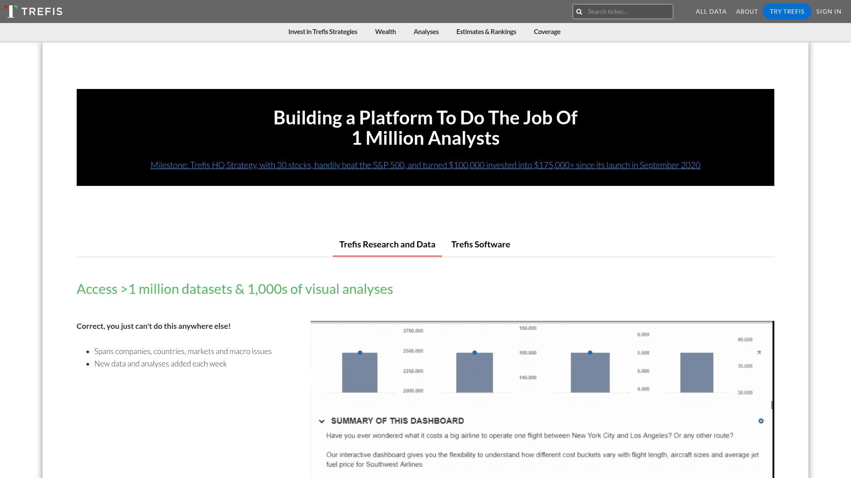Image resolution: width=851 pixels, height=478 pixels.
Task: Open the Milestone Trefis HQ Strategy link
Action: pos(425,165)
